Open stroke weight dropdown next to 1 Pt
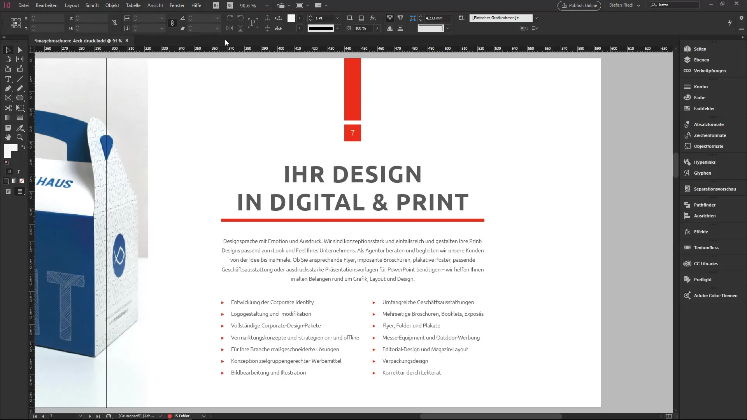 click(337, 18)
